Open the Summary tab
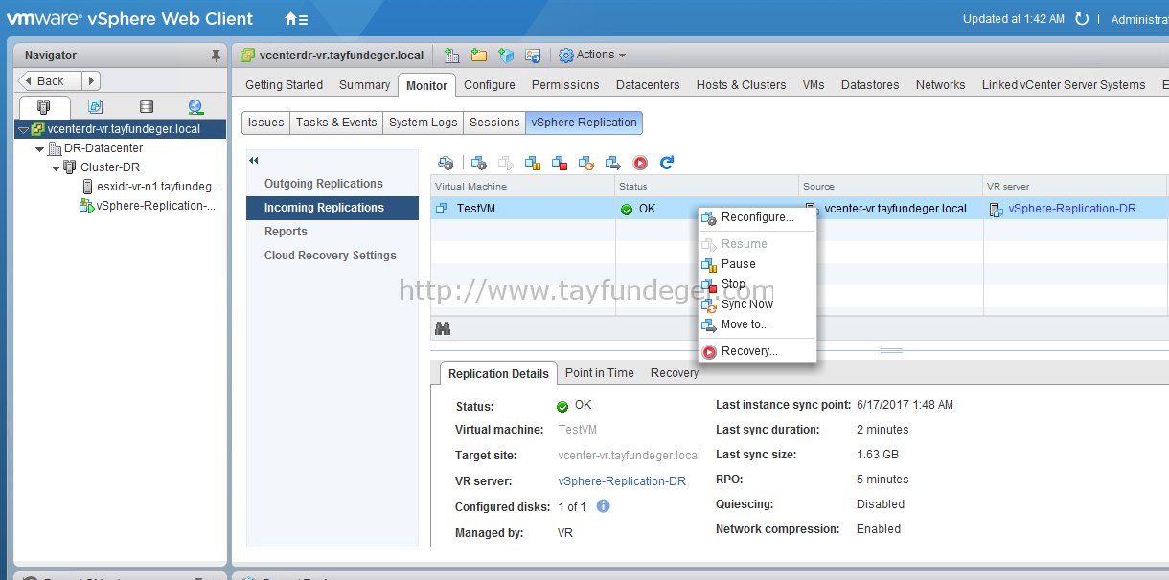1169x580 pixels. coord(364,85)
